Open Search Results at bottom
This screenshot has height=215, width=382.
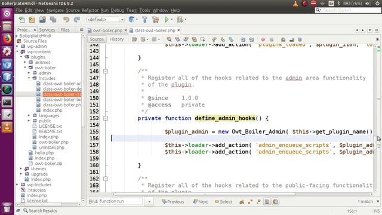click(x=40, y=211)
